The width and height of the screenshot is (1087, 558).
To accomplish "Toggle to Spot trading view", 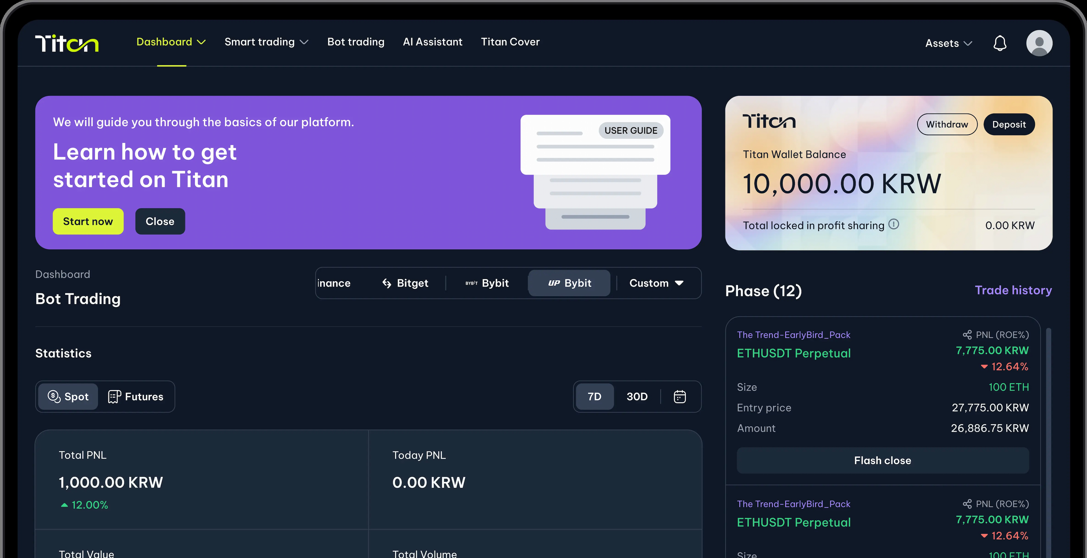I will point(68,397).
